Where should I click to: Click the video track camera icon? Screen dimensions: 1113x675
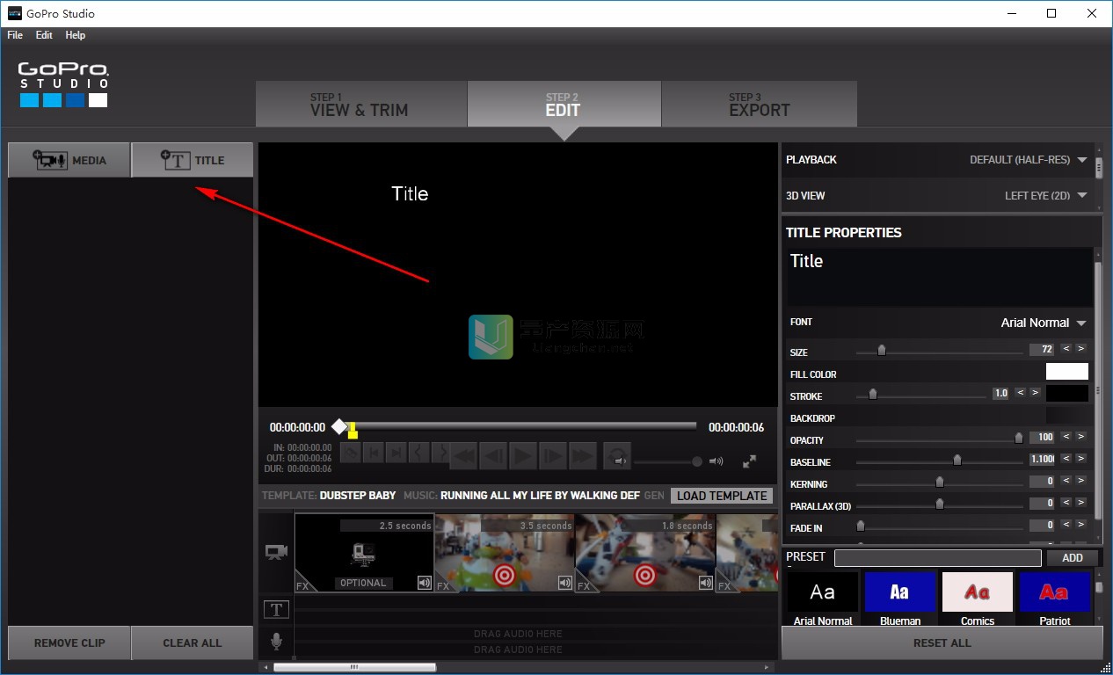[x=276, y=552]
